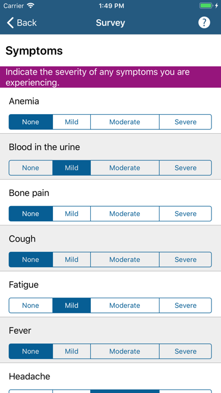Set Anemia severity to Mild
This screenshot has width=221, height=393.
point(72,122)
